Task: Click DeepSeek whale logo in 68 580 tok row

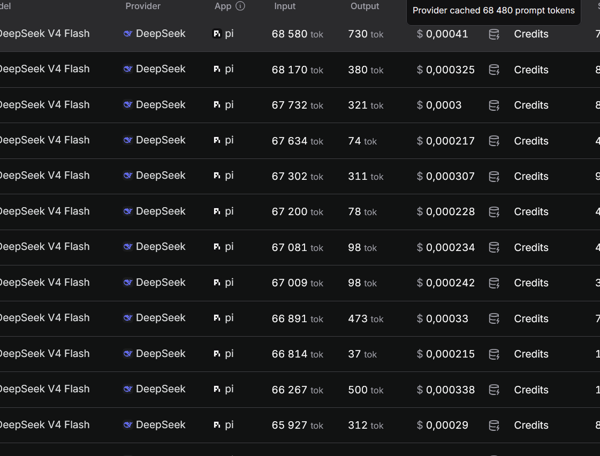Action: click(x=128, y=34)
